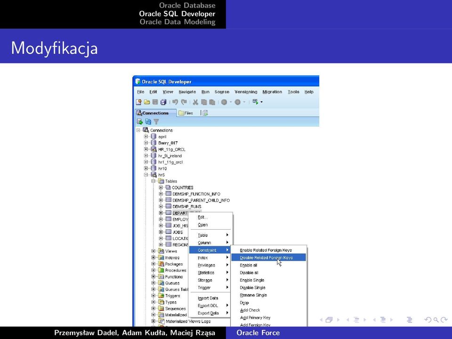Click the Views folder icon
Viewport: 452px width, 339px height.
161,251
